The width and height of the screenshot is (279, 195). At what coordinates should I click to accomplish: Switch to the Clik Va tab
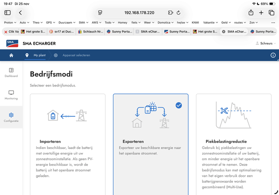(11, 32)
